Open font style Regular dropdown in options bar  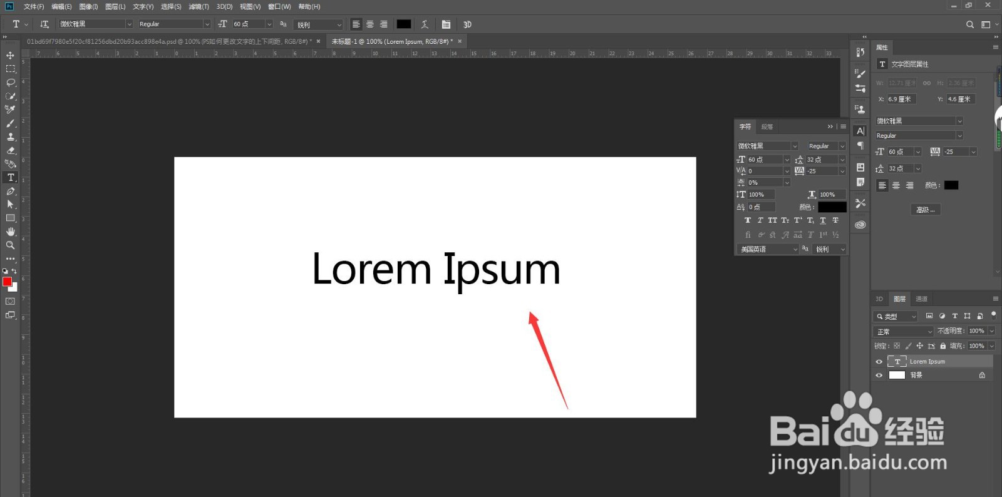[x=207, y=24]
